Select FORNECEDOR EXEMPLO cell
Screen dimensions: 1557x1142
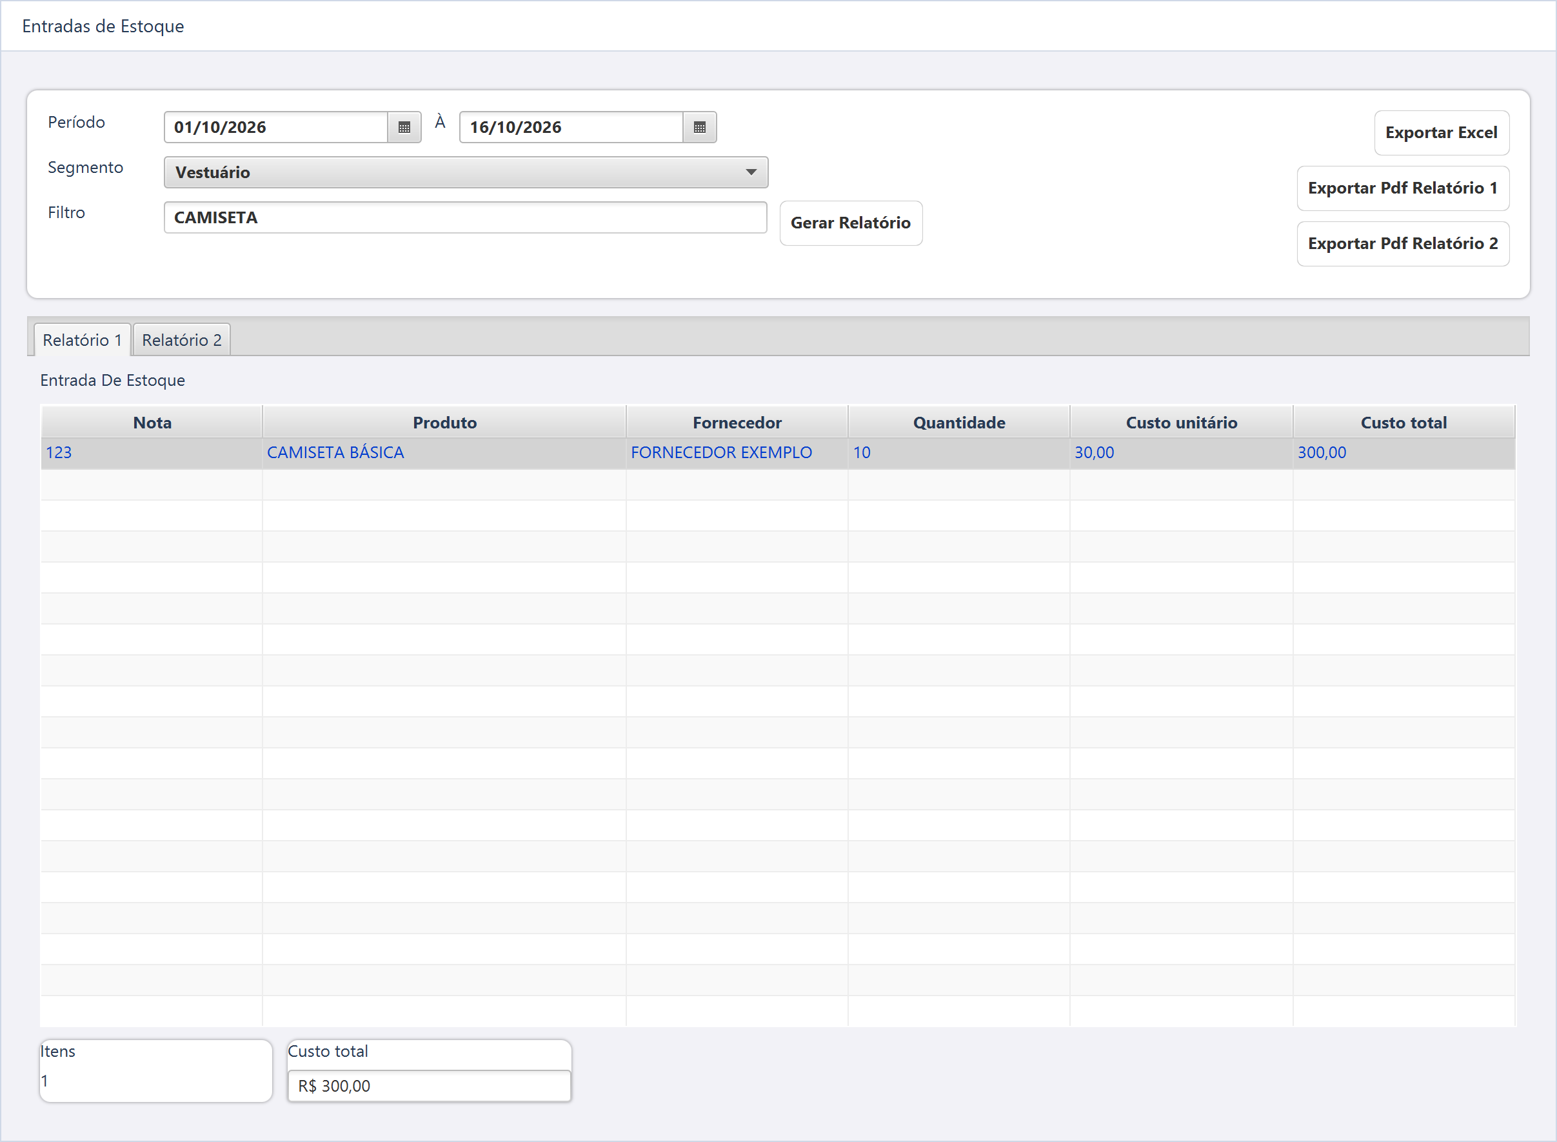coord(737,453)
